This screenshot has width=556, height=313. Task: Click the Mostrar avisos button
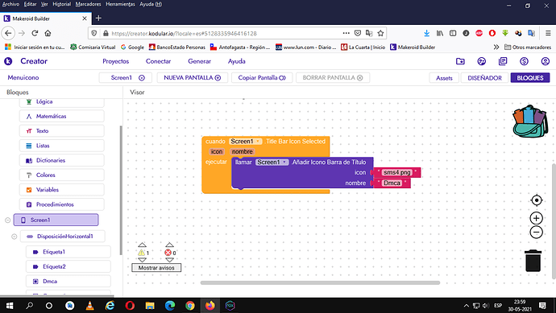pos(156,268)
